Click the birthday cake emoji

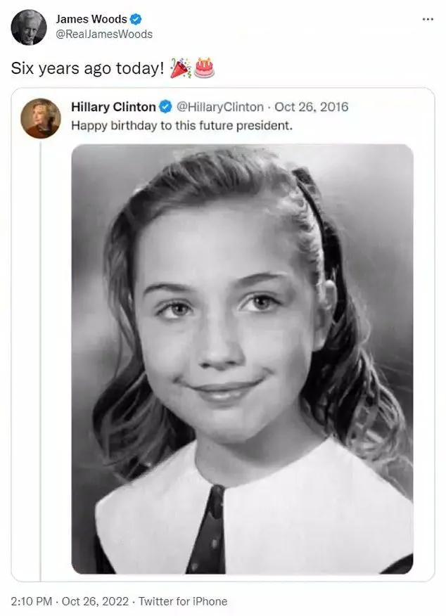(205, 68)
